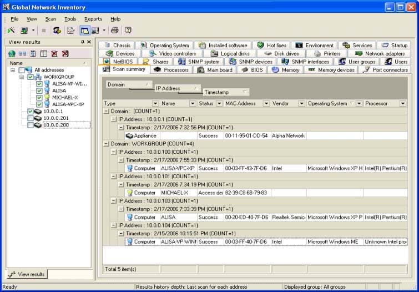419x292 pixels.
Task: Click the second red delete icon in View results
Action: [65, 53]
